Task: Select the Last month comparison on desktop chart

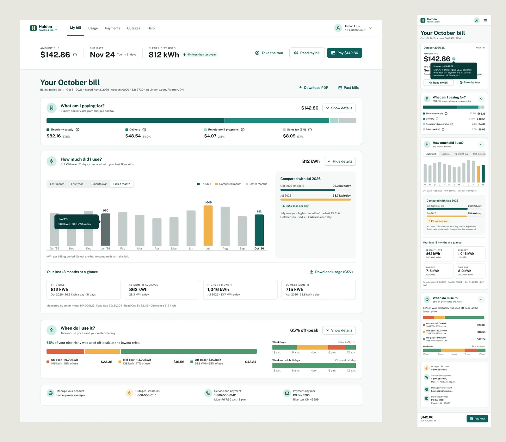Action: (57, 184)
